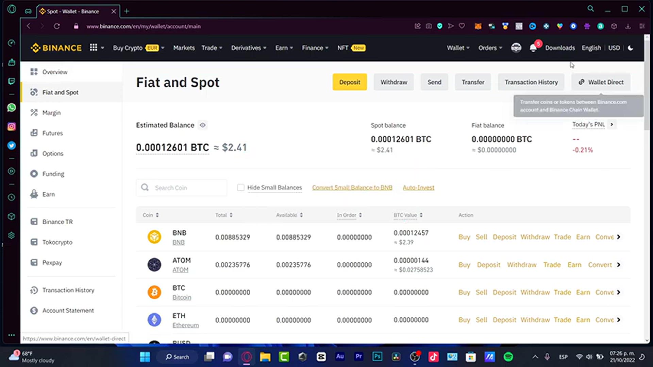Click the Auto-Invest link
653x367 pixels.
click(418, 188)
